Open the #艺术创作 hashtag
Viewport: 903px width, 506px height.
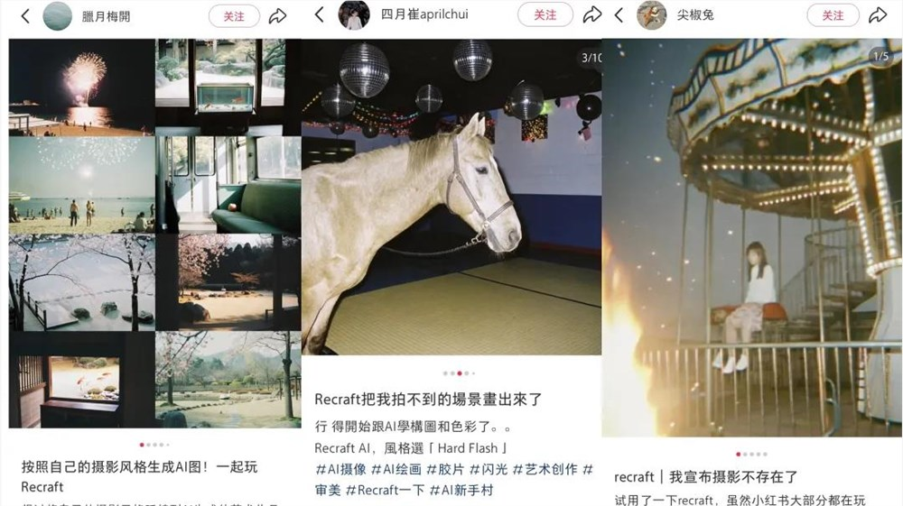tap(545, 469)
